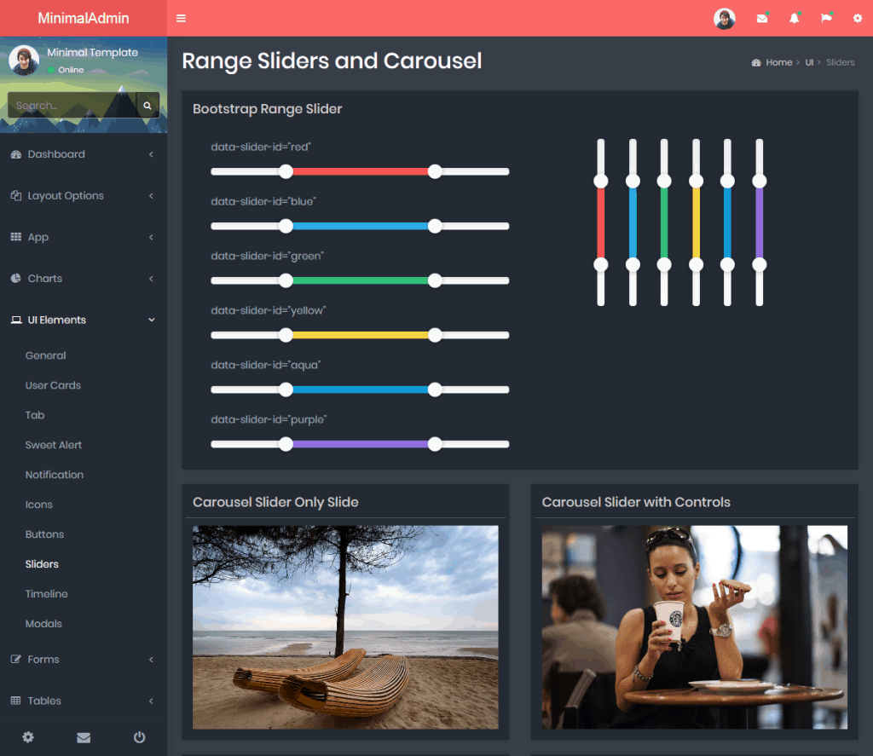Screen dimensions: 873x756
Task: Click the Charts pie icon in sidebar
Action: (16, 279)
